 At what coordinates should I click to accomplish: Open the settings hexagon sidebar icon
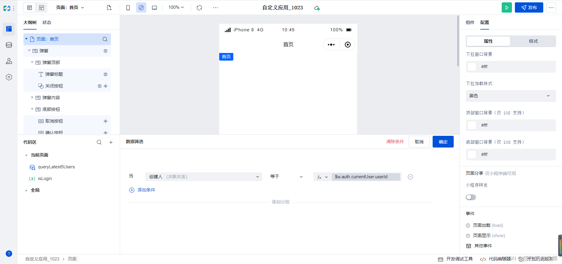pyautogui.click(x=9, y=77)
